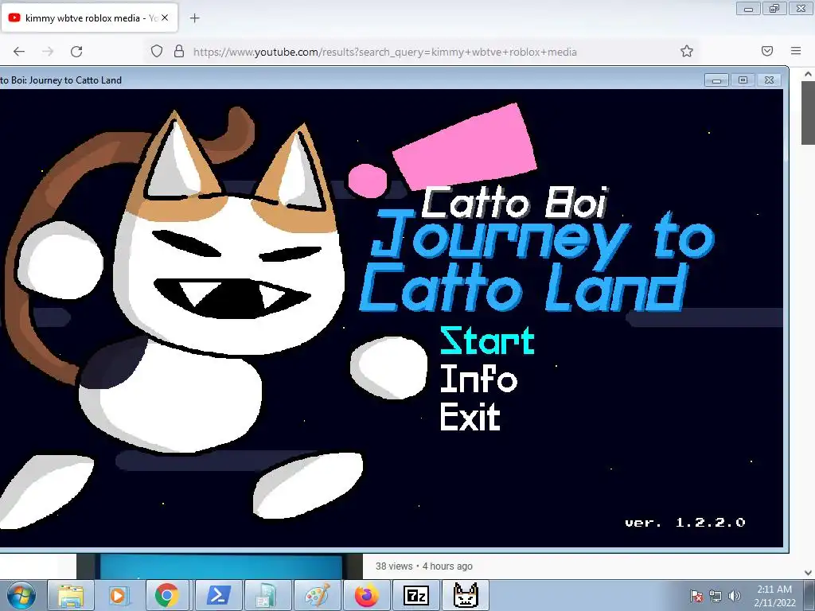Open the network tray icon
The height and width of the screenshot is (611, 815).
[x=716, y=596]
